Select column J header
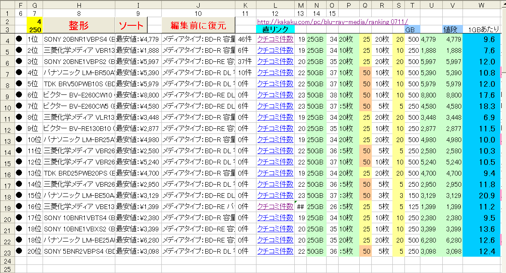The width and height of the screenshot is (506, 273). tap(198, 5)
